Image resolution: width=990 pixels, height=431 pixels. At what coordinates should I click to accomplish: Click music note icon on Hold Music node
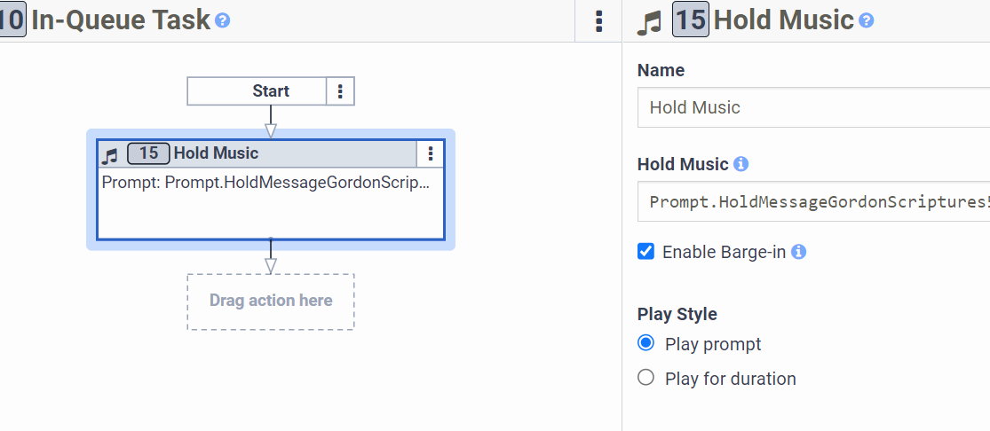(x=110, y=155)
